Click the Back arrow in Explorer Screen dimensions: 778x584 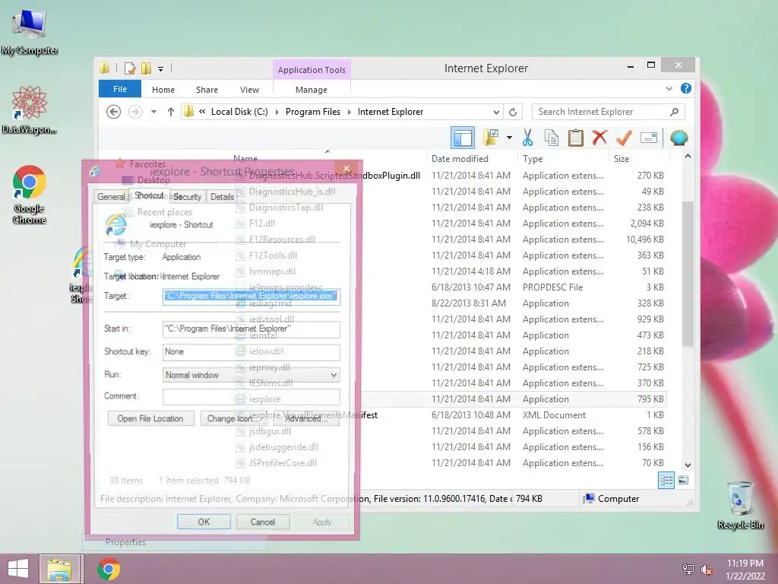[114, 112]
